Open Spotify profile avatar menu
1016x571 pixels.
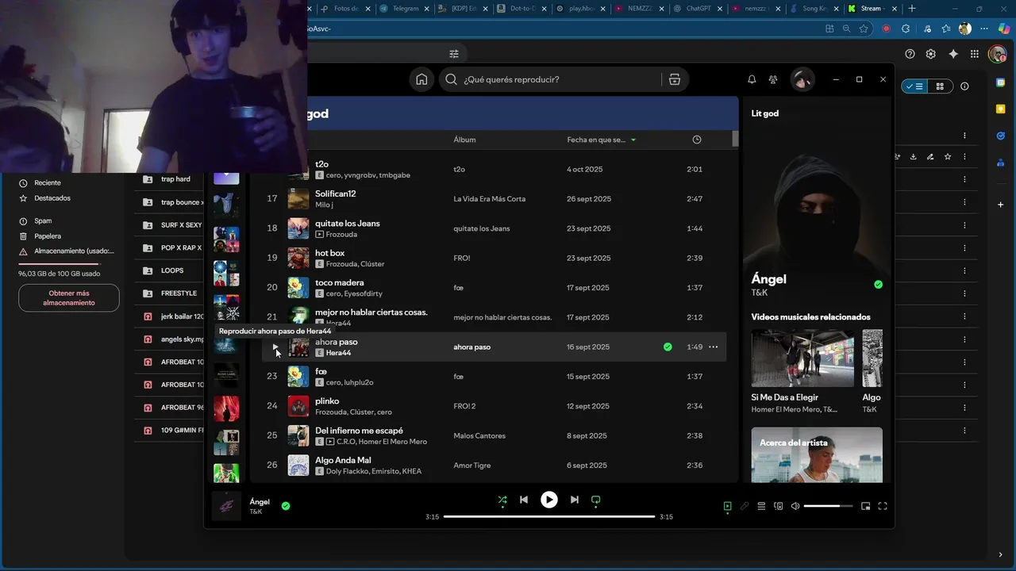coord(802,79)
